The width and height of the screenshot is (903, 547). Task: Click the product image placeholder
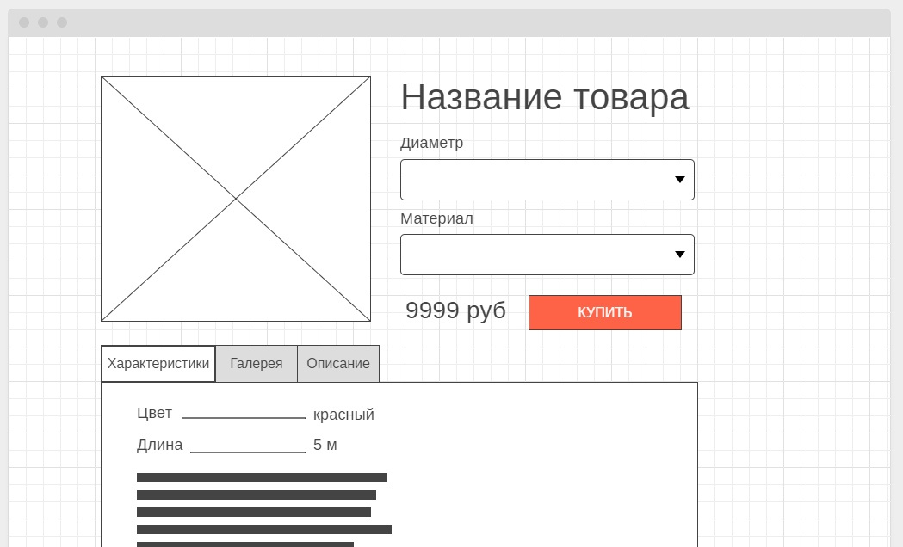click(236, 199)
